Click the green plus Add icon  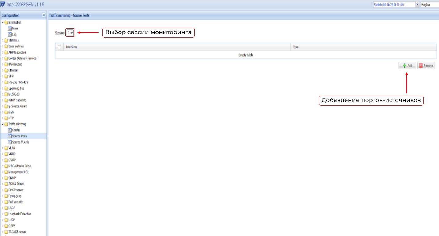click(x=405, y=66)
